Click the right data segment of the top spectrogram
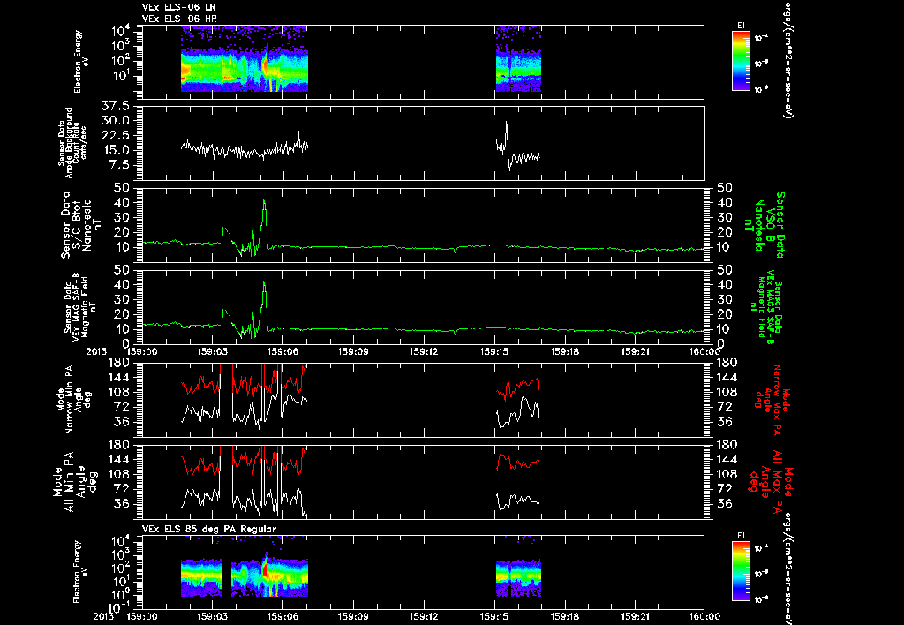The image size is (904, 625). (x=518, y=59)
